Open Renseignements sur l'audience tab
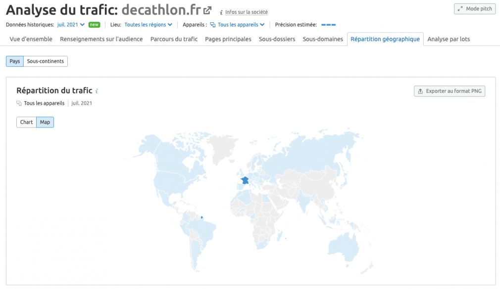This screenshot has width=500, height=289. tap(101, 39)
